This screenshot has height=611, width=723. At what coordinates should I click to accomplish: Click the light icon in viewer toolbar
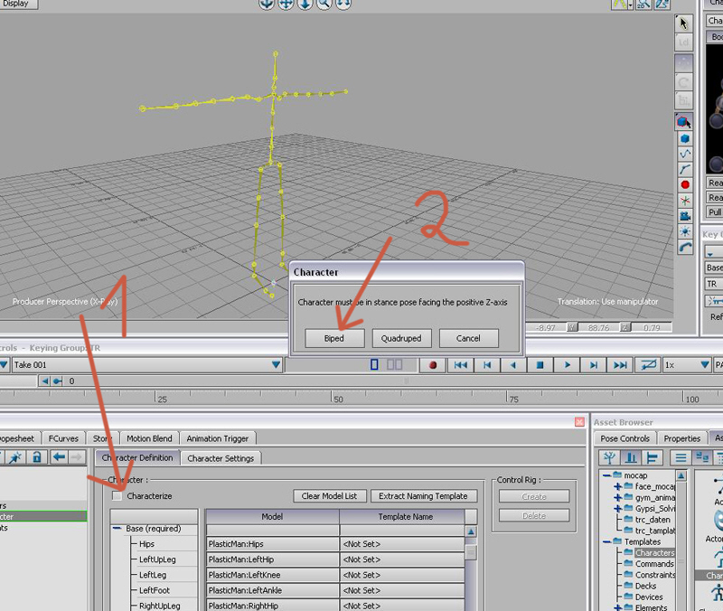click(685, 232)
